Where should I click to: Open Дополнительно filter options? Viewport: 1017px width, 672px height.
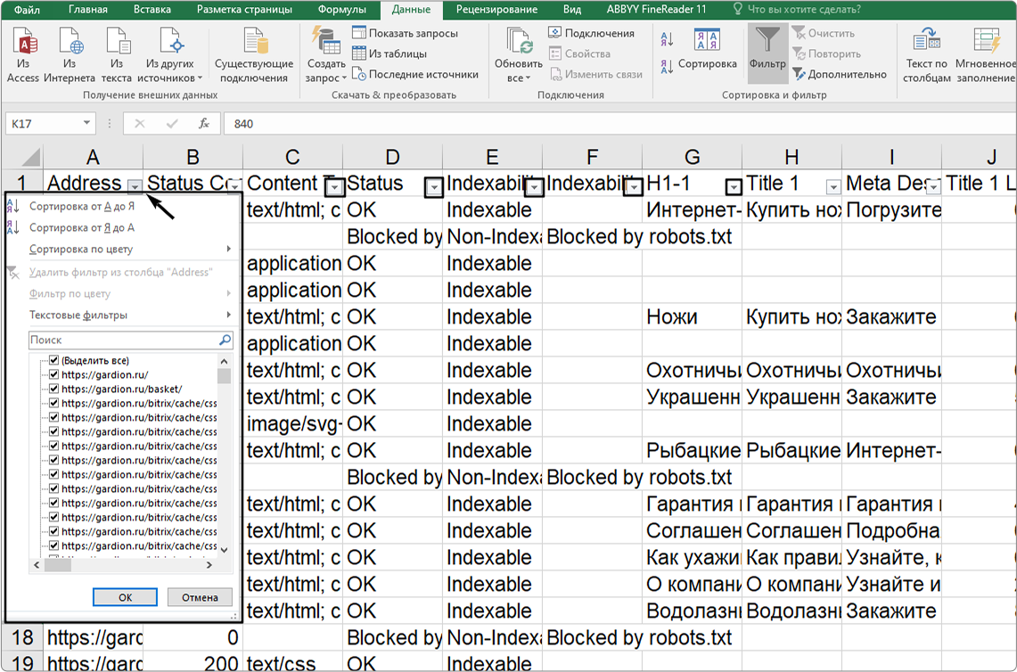coord(840,75)
